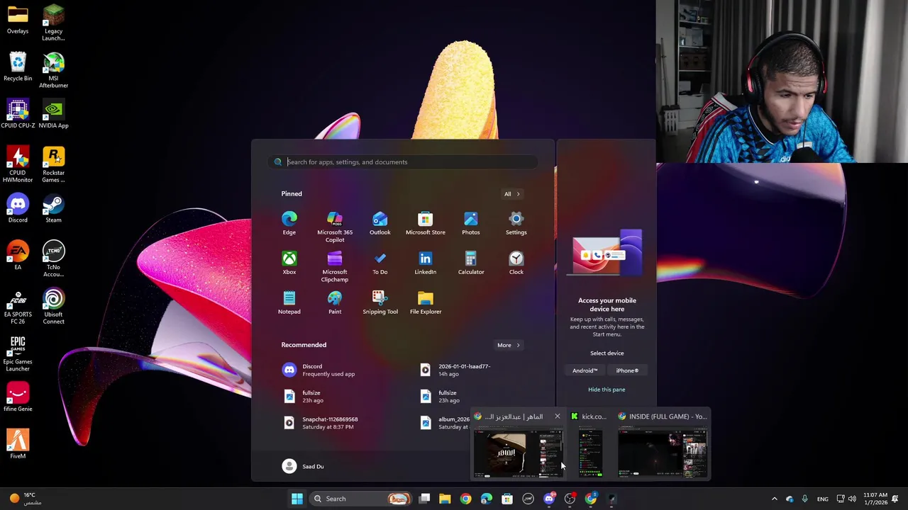Launch Microsoft 365 Copilot pinned app

point(335,227)
